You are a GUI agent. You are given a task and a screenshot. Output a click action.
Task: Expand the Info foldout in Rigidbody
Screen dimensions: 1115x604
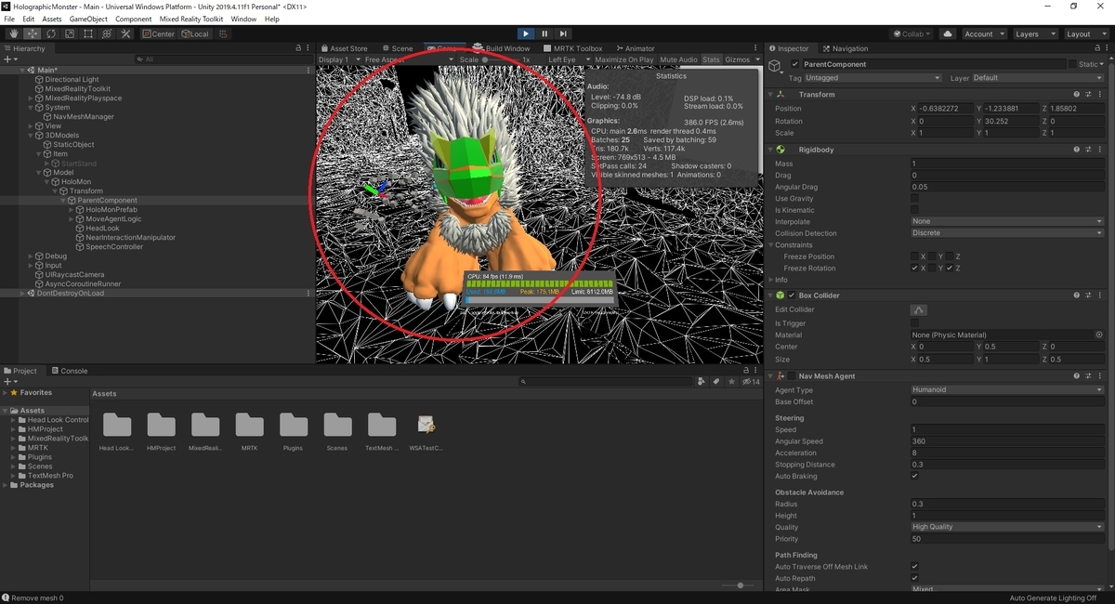[771, 280]
